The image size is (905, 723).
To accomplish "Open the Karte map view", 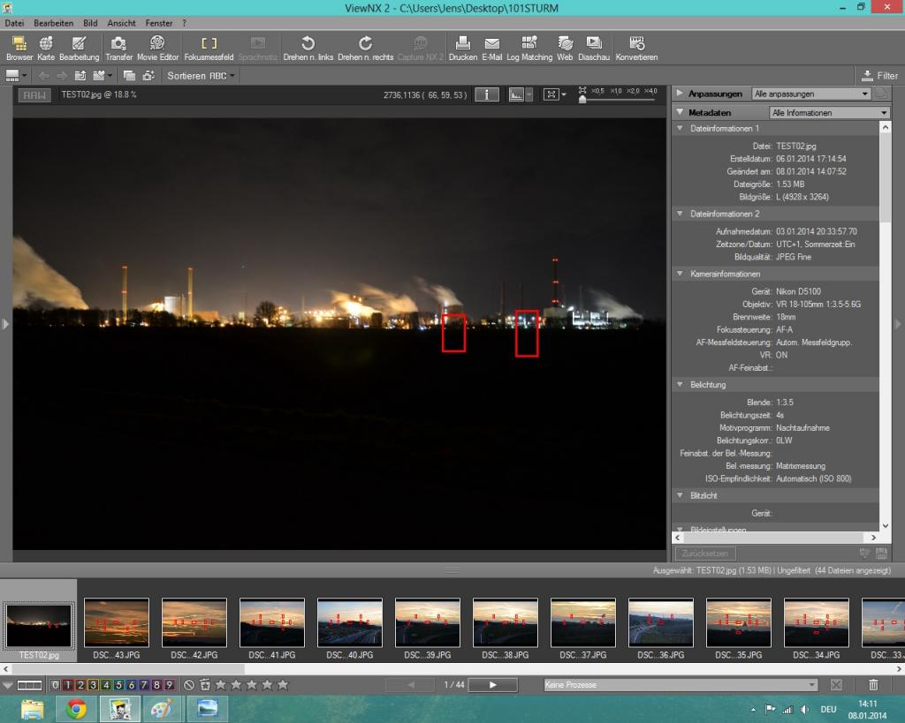I will [46, 49].
